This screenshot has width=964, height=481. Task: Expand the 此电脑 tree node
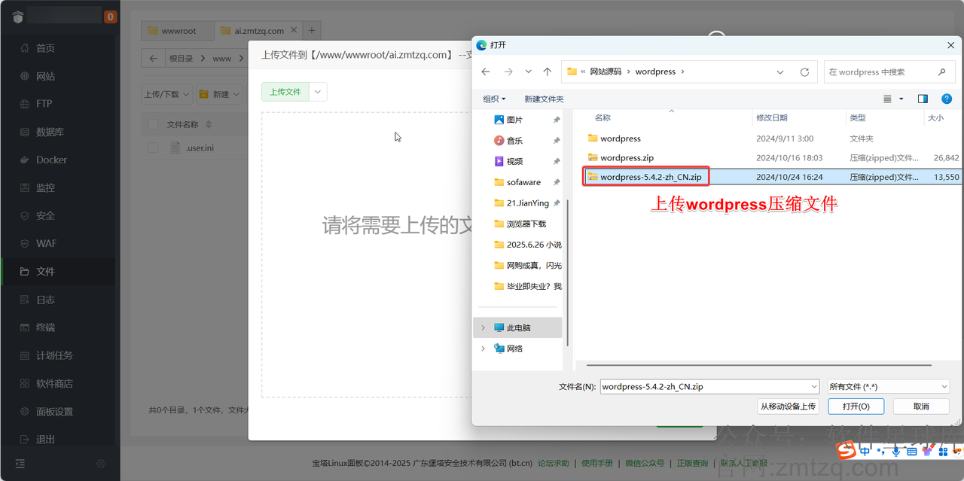(483, 327)
